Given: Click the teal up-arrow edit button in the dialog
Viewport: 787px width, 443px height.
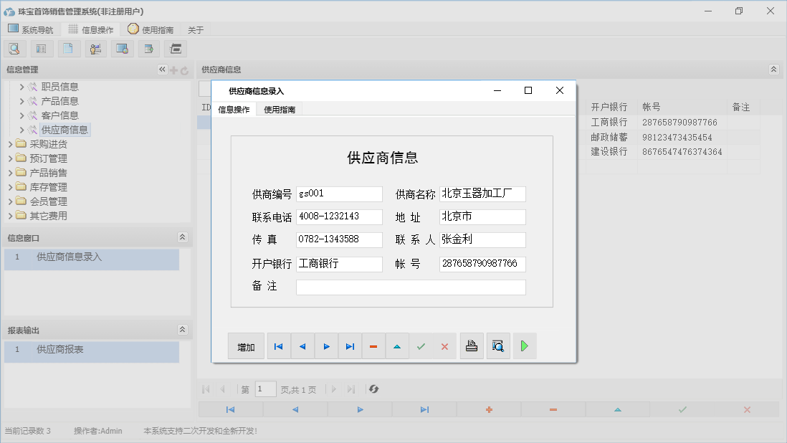Looking at the screenshot, I should click(x=397, y=346).
